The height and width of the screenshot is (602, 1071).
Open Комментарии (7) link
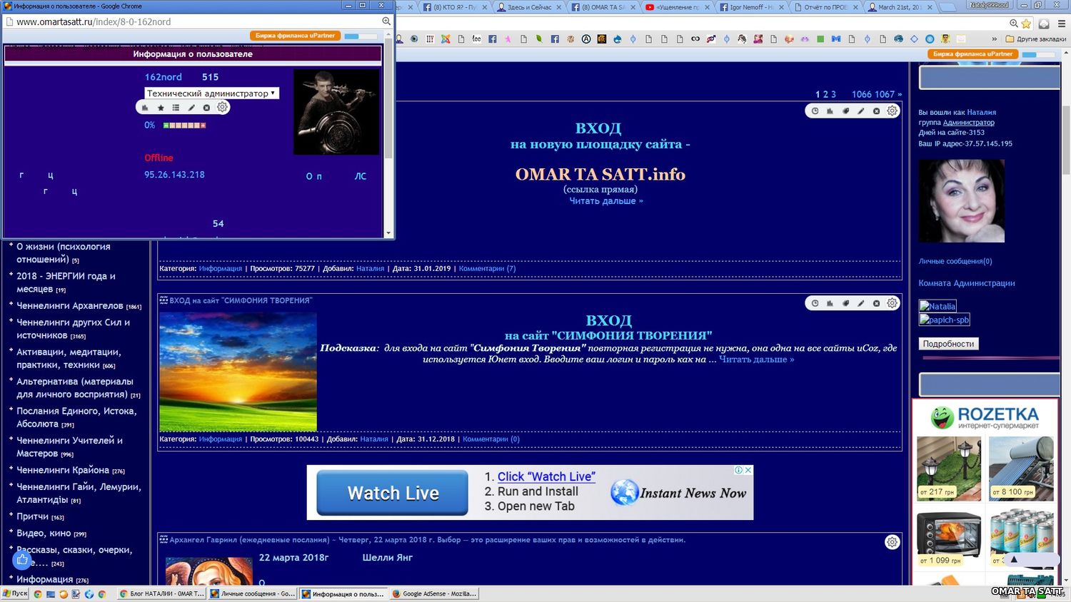[487, 269]
